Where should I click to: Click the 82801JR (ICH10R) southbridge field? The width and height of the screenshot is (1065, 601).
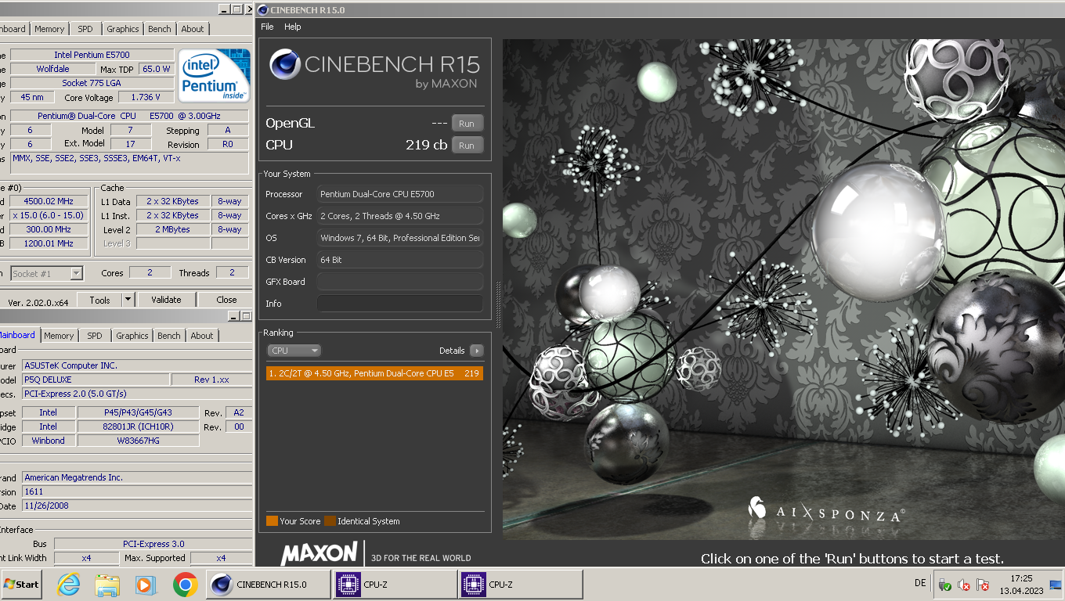pos(138,426)
